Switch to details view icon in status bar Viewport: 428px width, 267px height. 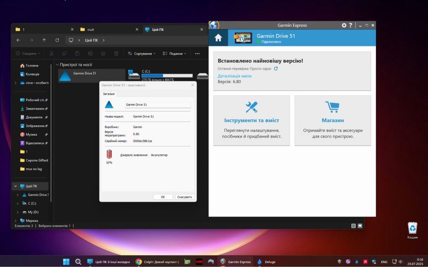pyautogui.click(x=354, y=226)
